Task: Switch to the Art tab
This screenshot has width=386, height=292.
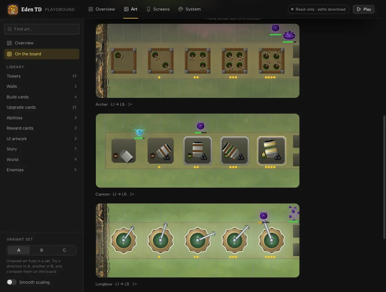Action: 131,9
